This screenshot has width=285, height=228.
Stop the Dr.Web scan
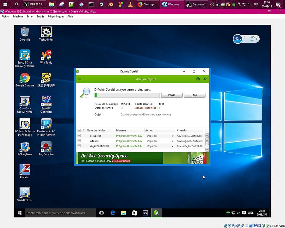coord(195,95)
